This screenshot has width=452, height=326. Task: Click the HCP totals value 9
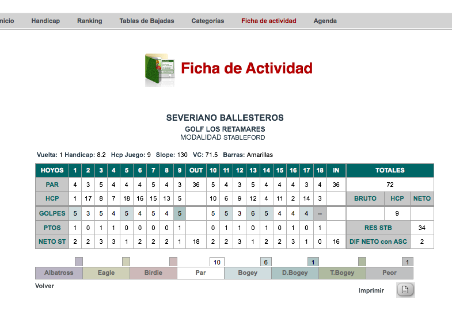click(x=397, y=213)
